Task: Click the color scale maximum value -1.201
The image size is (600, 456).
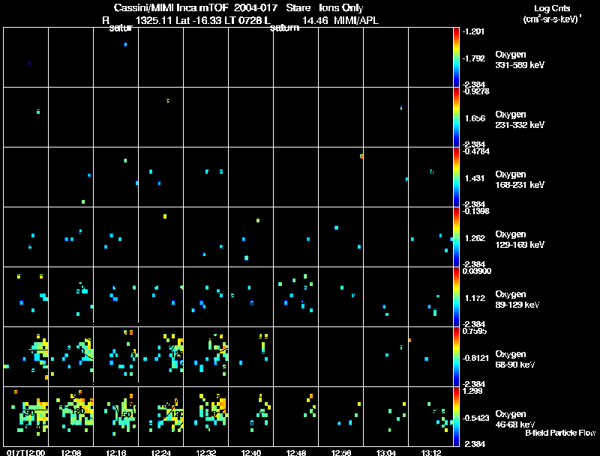Action: pyautogui.click(x=474, y=31)
